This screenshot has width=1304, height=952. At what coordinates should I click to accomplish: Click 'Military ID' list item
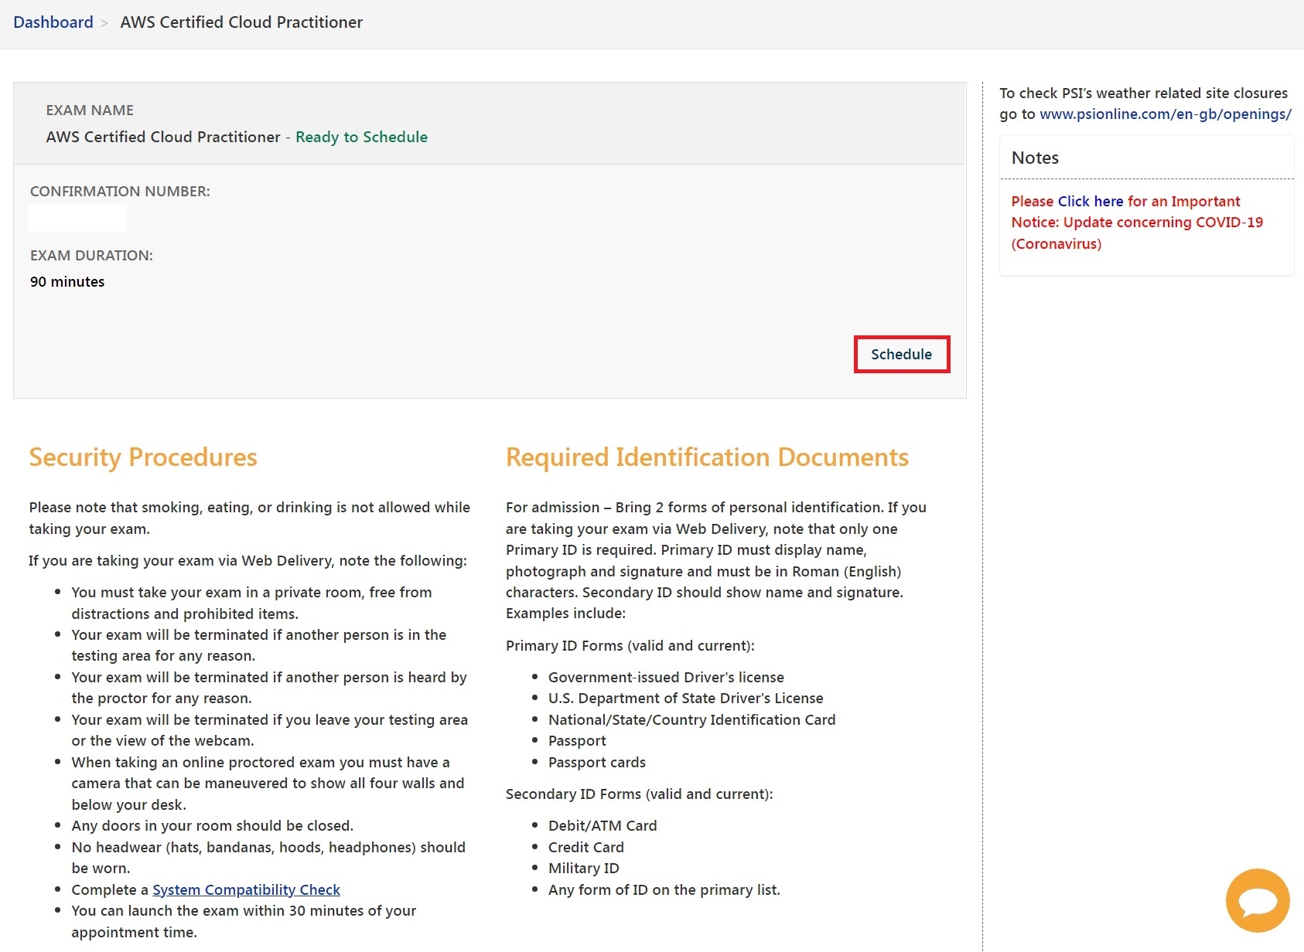(x=584, y=868)
